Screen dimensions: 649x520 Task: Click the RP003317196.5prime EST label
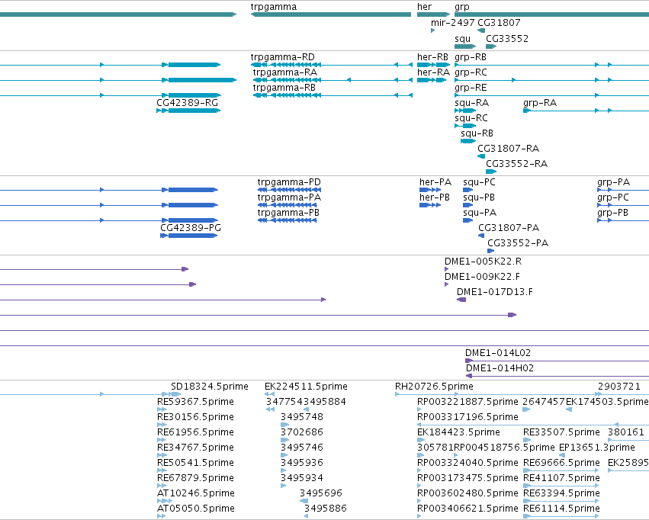click(x=467, y=417)
